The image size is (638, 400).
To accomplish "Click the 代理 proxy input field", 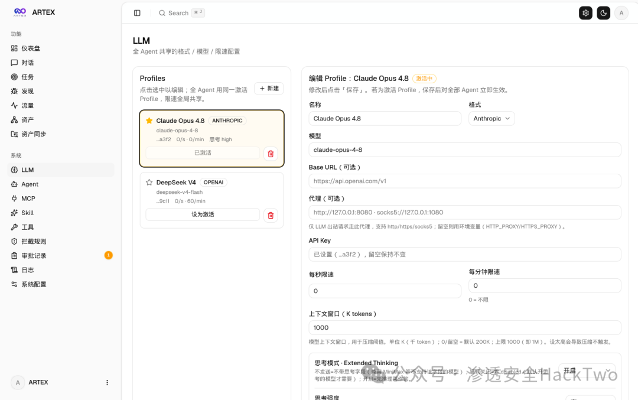I will [x=465, y=213].
